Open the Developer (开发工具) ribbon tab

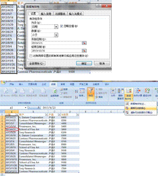(x=83, y=84)
